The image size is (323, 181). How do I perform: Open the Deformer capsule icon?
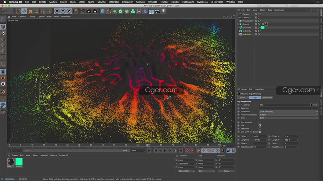(x=145, y=11)
